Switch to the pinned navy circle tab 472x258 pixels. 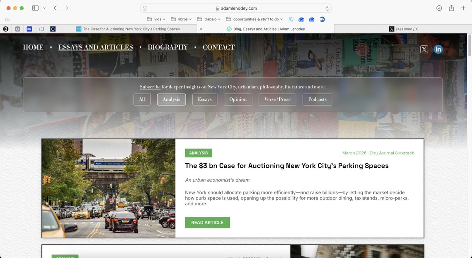tap(53, 29)
